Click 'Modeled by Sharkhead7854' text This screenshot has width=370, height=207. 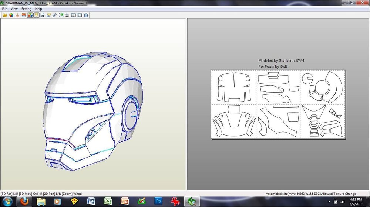(x=281, y=61)
